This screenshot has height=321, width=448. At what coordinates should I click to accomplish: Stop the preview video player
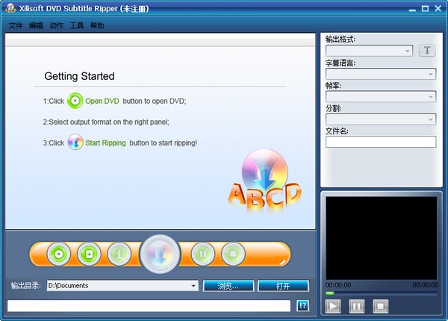pos(380,306)
